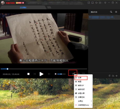Expand the 去黑边 submenu
Image resolution: width=120 pixels, height=109 pixels.
pyautogui.click(x=83, y=101)
